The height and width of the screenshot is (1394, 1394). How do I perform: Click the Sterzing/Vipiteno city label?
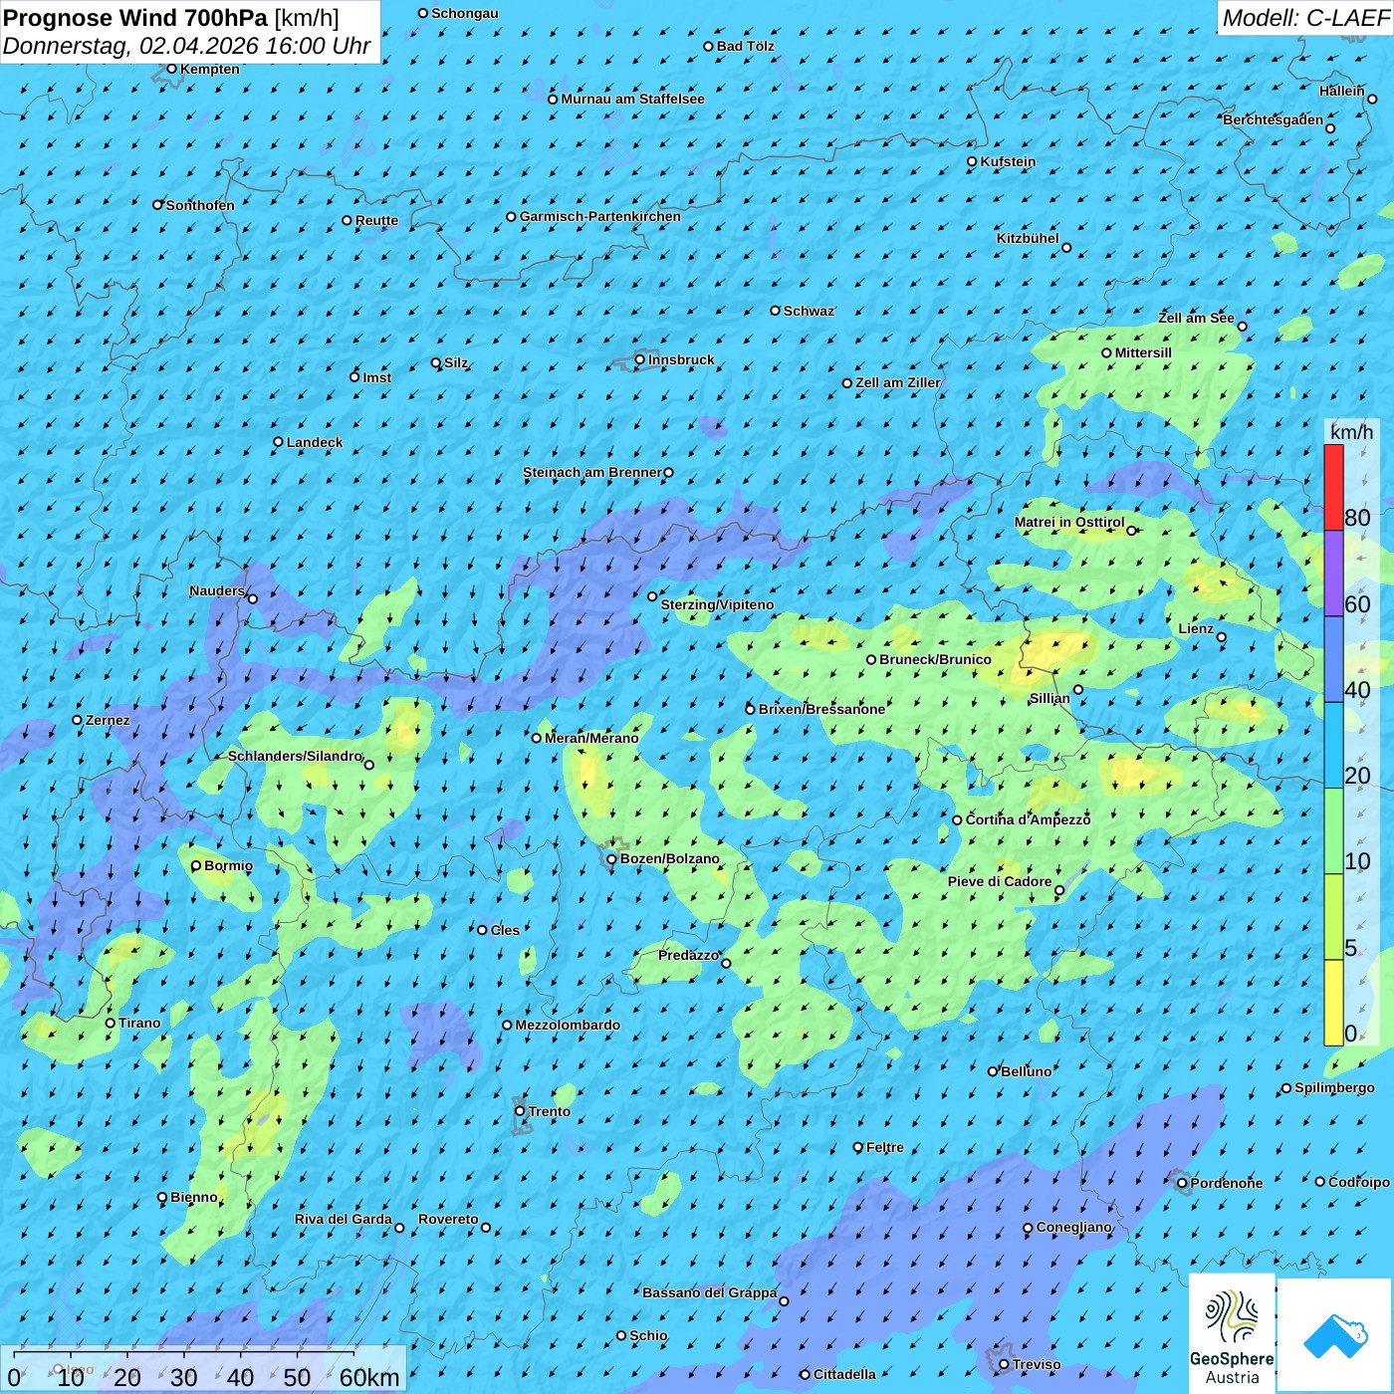717,604
